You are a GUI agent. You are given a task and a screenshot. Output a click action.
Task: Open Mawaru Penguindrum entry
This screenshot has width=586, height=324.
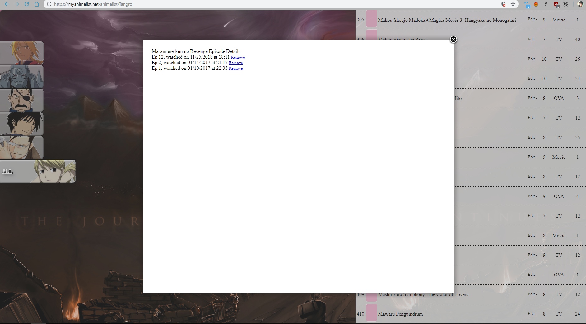pyautogui.click(x=400, y=314)
